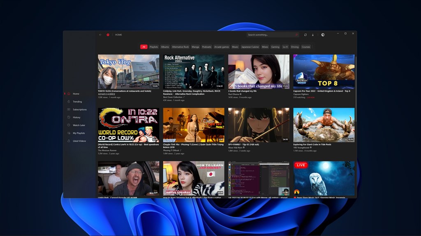Open the 3 books that changed my life thumbnail
This screenshot has height=236, width=421.
click(259, 72)
